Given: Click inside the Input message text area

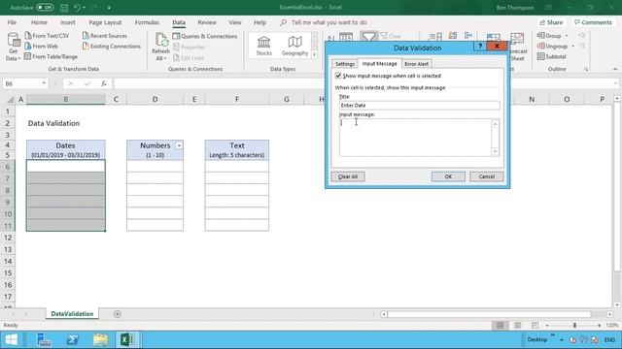Looking at the screenshot, I should point(415,138).
